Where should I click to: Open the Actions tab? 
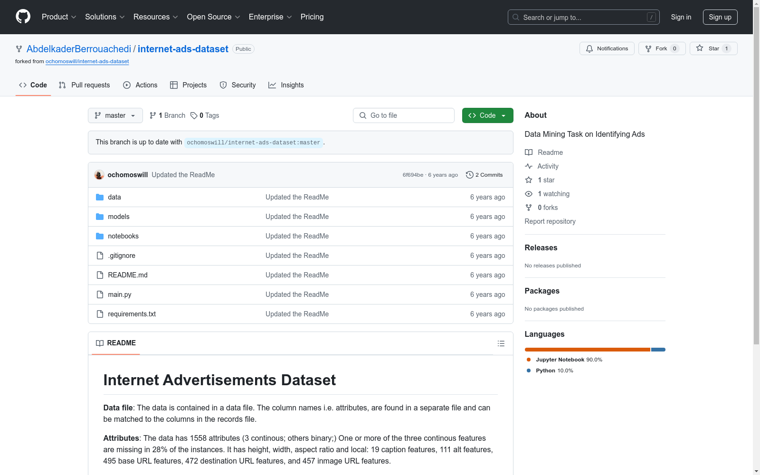[x=140, y=85]
